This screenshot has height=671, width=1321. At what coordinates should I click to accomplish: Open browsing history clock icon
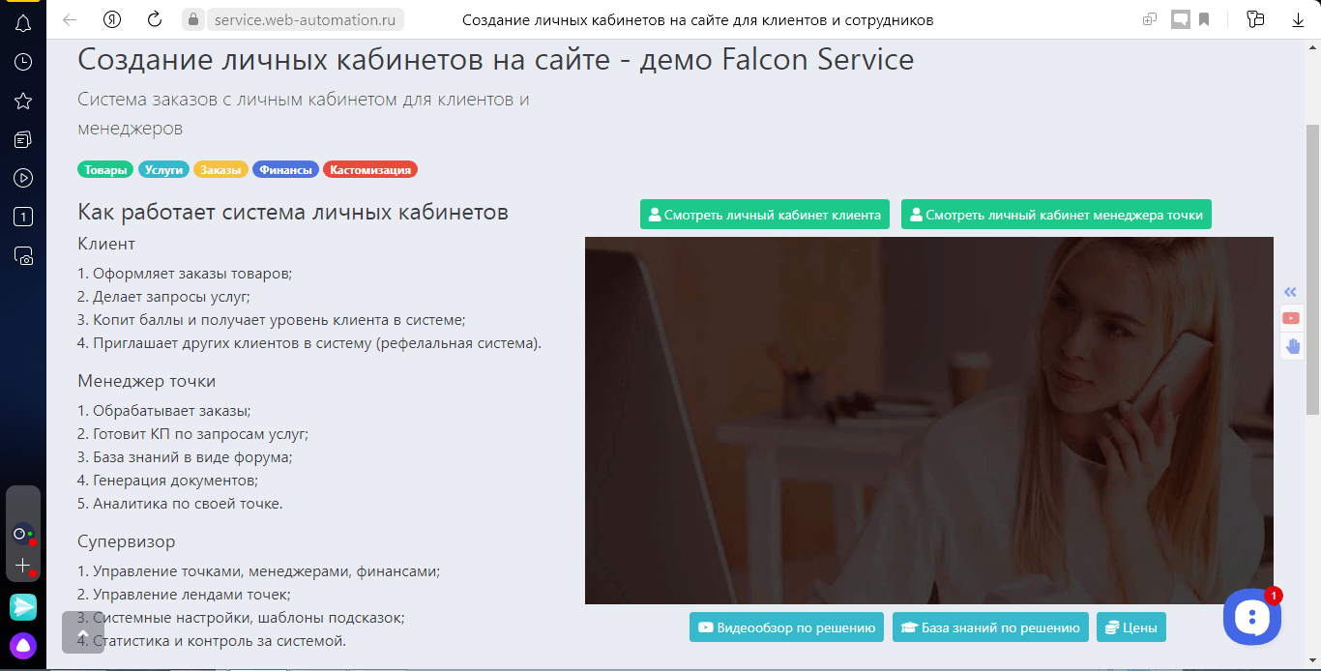tap(23, 62)
